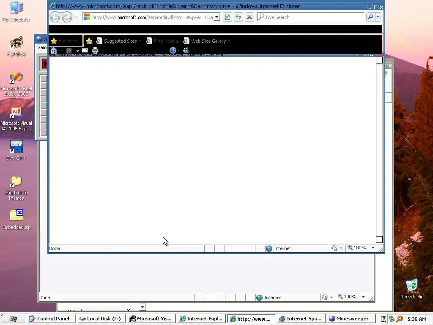
Task: Click the address bar URL field
Action: tap(152, 17)
